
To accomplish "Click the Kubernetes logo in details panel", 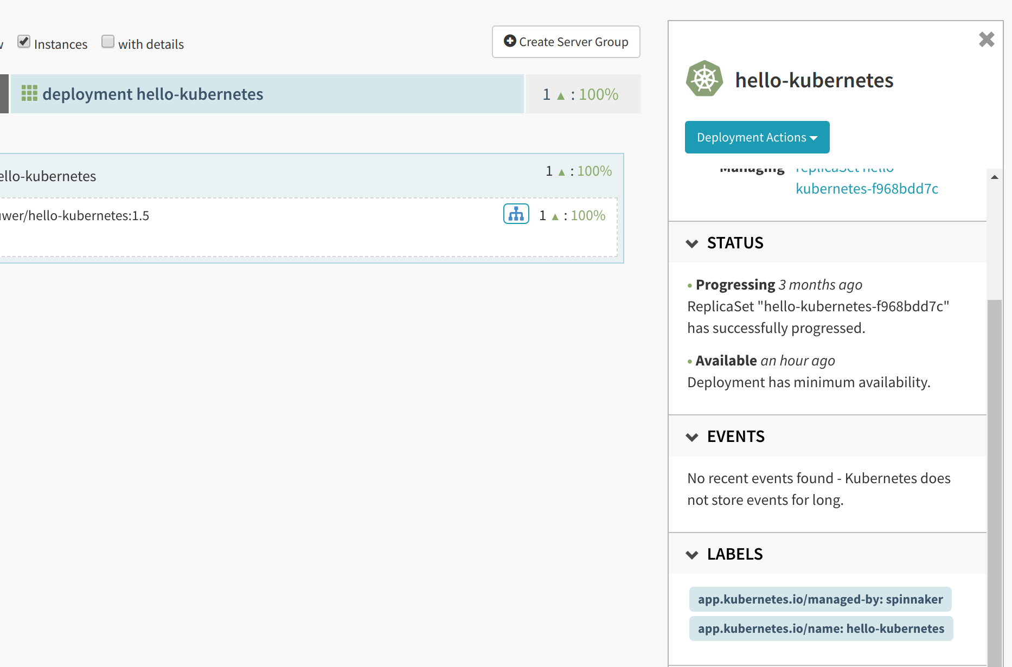I will coord(704,79).
